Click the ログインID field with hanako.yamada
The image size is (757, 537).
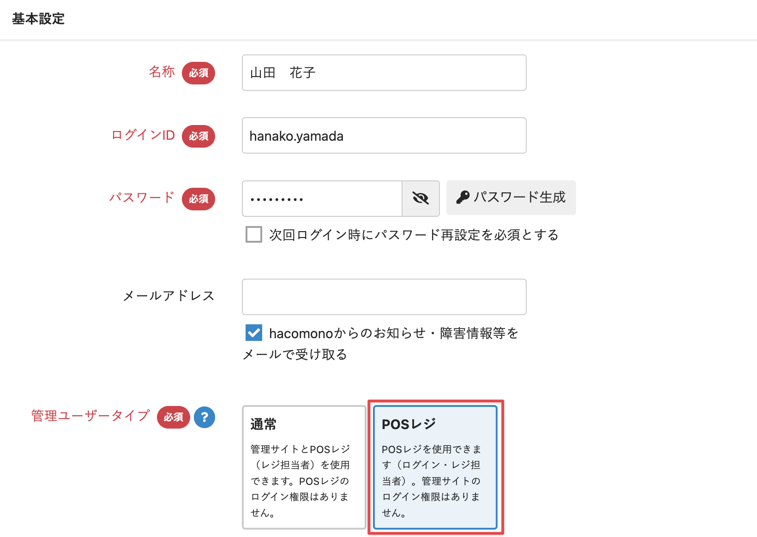pyautogui.click(x=384, y=136)
